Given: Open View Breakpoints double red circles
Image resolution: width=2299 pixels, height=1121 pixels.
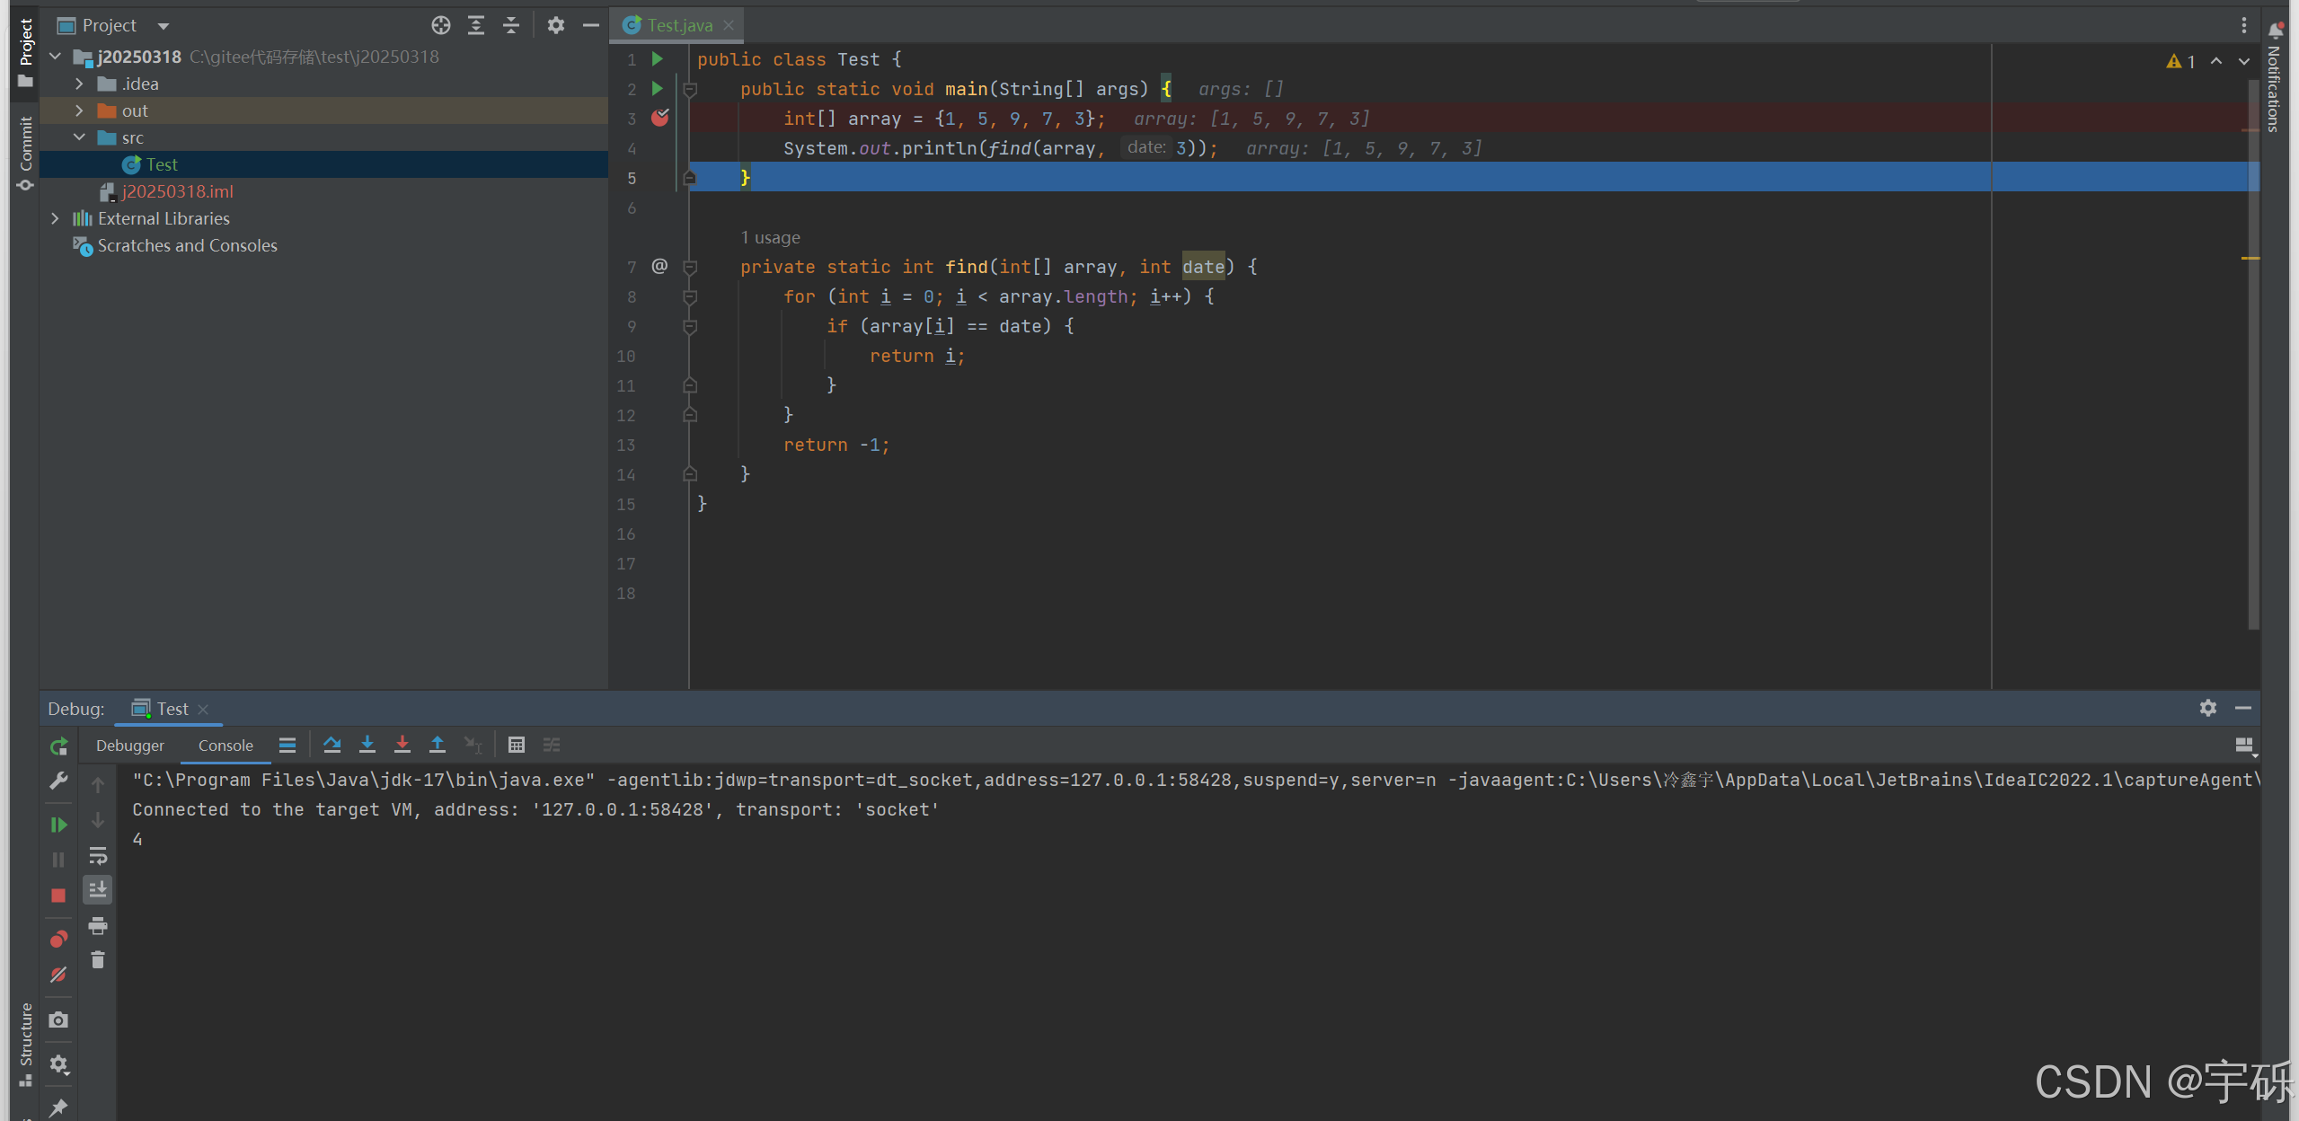Looking at the screenshot, I should tap(58, 940).
